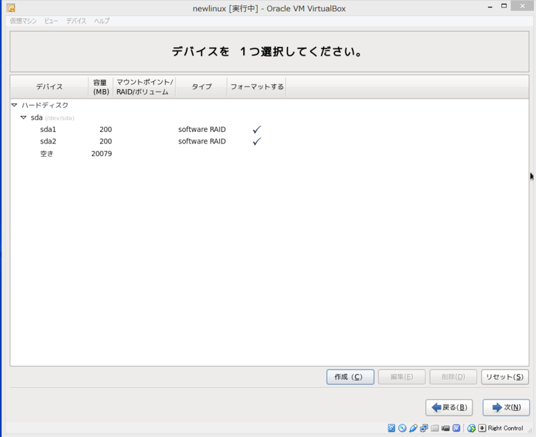This screenshot has height=437, width=536.
Task: Close the VirtualBox window
Action: pyautogui.click(x=523, y=6)
